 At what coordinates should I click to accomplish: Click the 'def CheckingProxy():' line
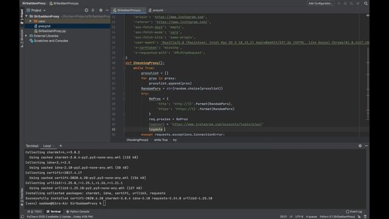145,63
